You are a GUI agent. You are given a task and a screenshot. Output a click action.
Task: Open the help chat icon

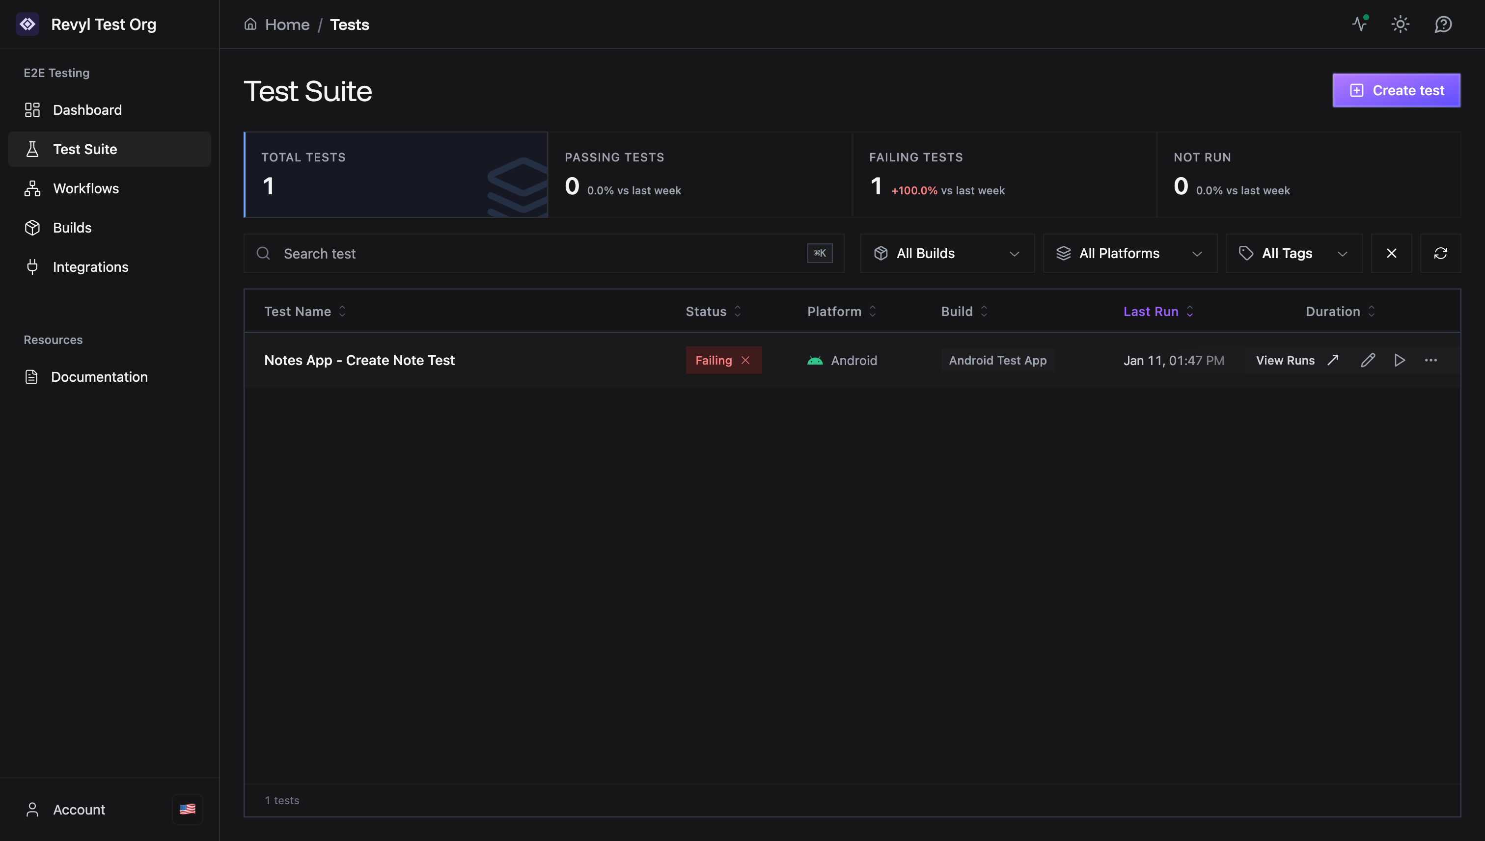(1443, 24)
